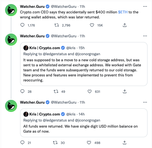Retweet the tweet with 2,796 retweets

(x=56, y=25)
